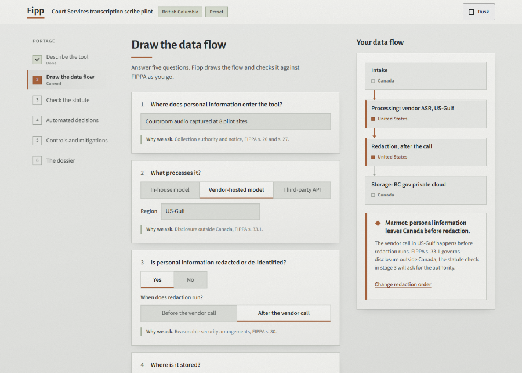Click step 2 number badge in sidebar
Image resolution: width=522 pixels, height=373 pixels.
point(37,80)
